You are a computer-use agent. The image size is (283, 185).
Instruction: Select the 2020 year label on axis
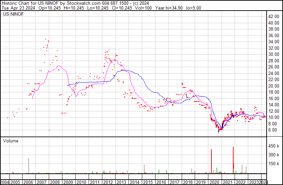214,182
